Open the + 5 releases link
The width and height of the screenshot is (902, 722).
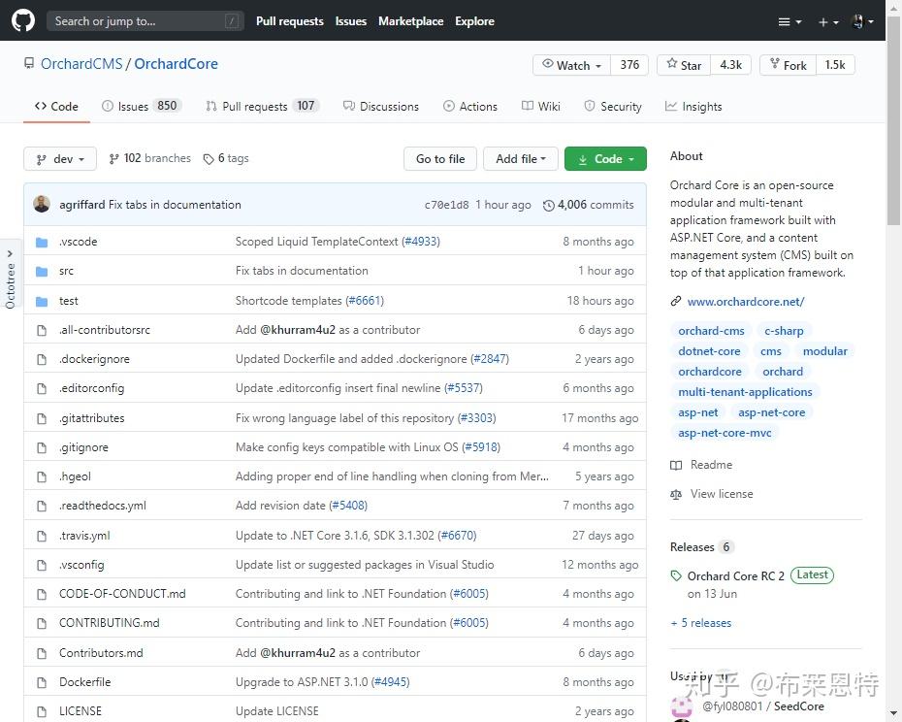(x=701, y=623)
